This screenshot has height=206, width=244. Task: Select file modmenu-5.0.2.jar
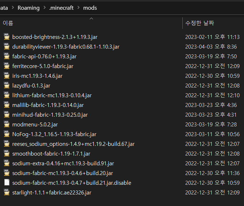pyautogui.click(x=35, y=125)
